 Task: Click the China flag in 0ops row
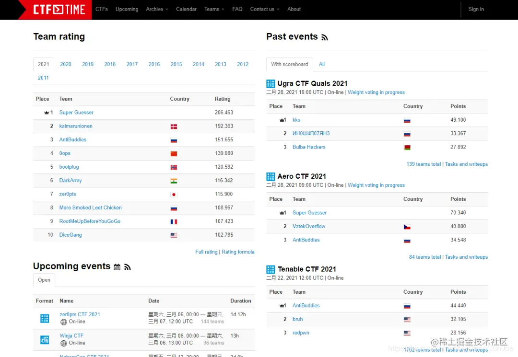click(174, 153)
